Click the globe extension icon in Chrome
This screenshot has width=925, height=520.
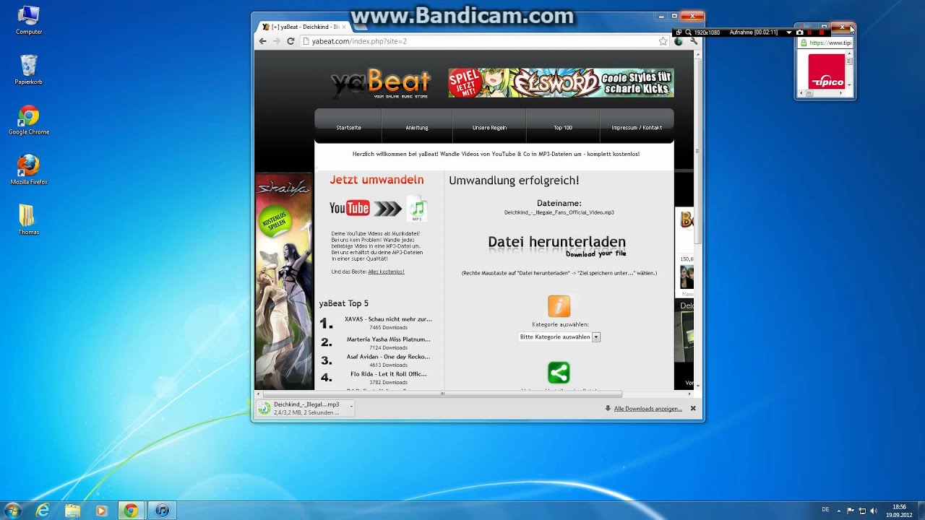679,41
